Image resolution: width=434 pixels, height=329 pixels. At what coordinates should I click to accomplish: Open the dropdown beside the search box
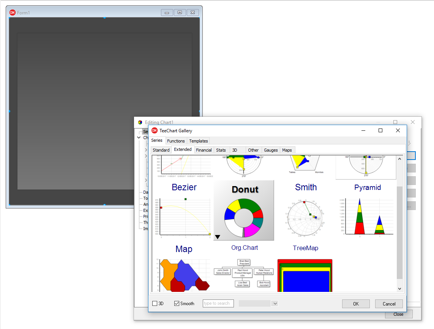(275, 304)
